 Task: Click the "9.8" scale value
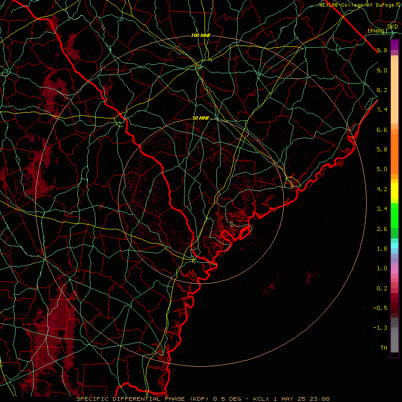click(382, 50)
